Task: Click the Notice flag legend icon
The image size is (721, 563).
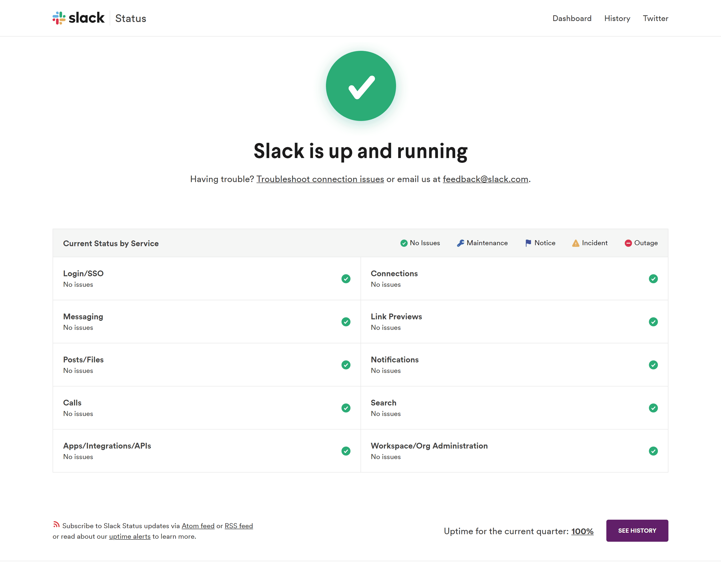Action: click(x=528, y=243)
